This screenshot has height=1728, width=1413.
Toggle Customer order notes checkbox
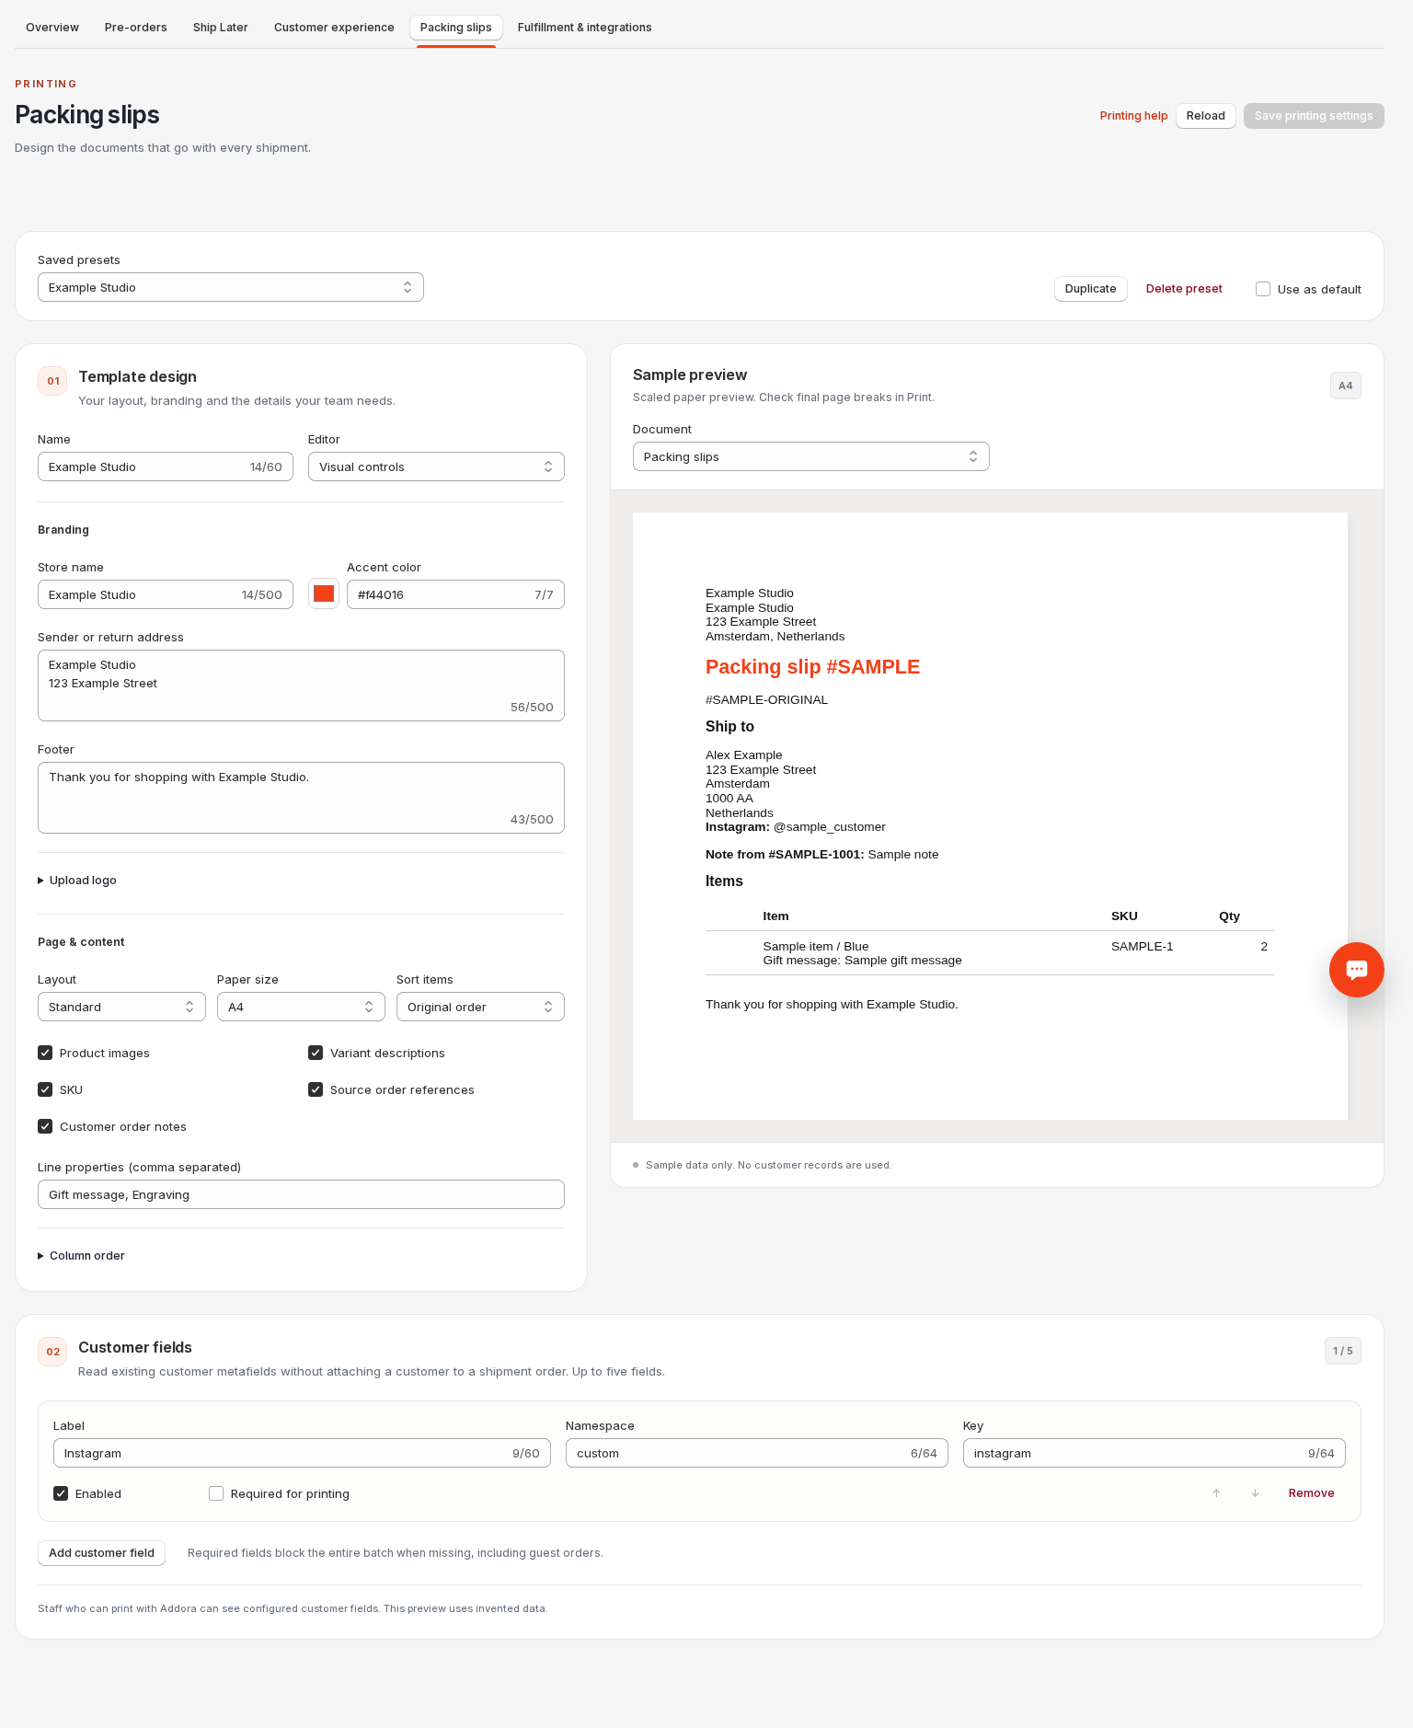[45, 1126]
